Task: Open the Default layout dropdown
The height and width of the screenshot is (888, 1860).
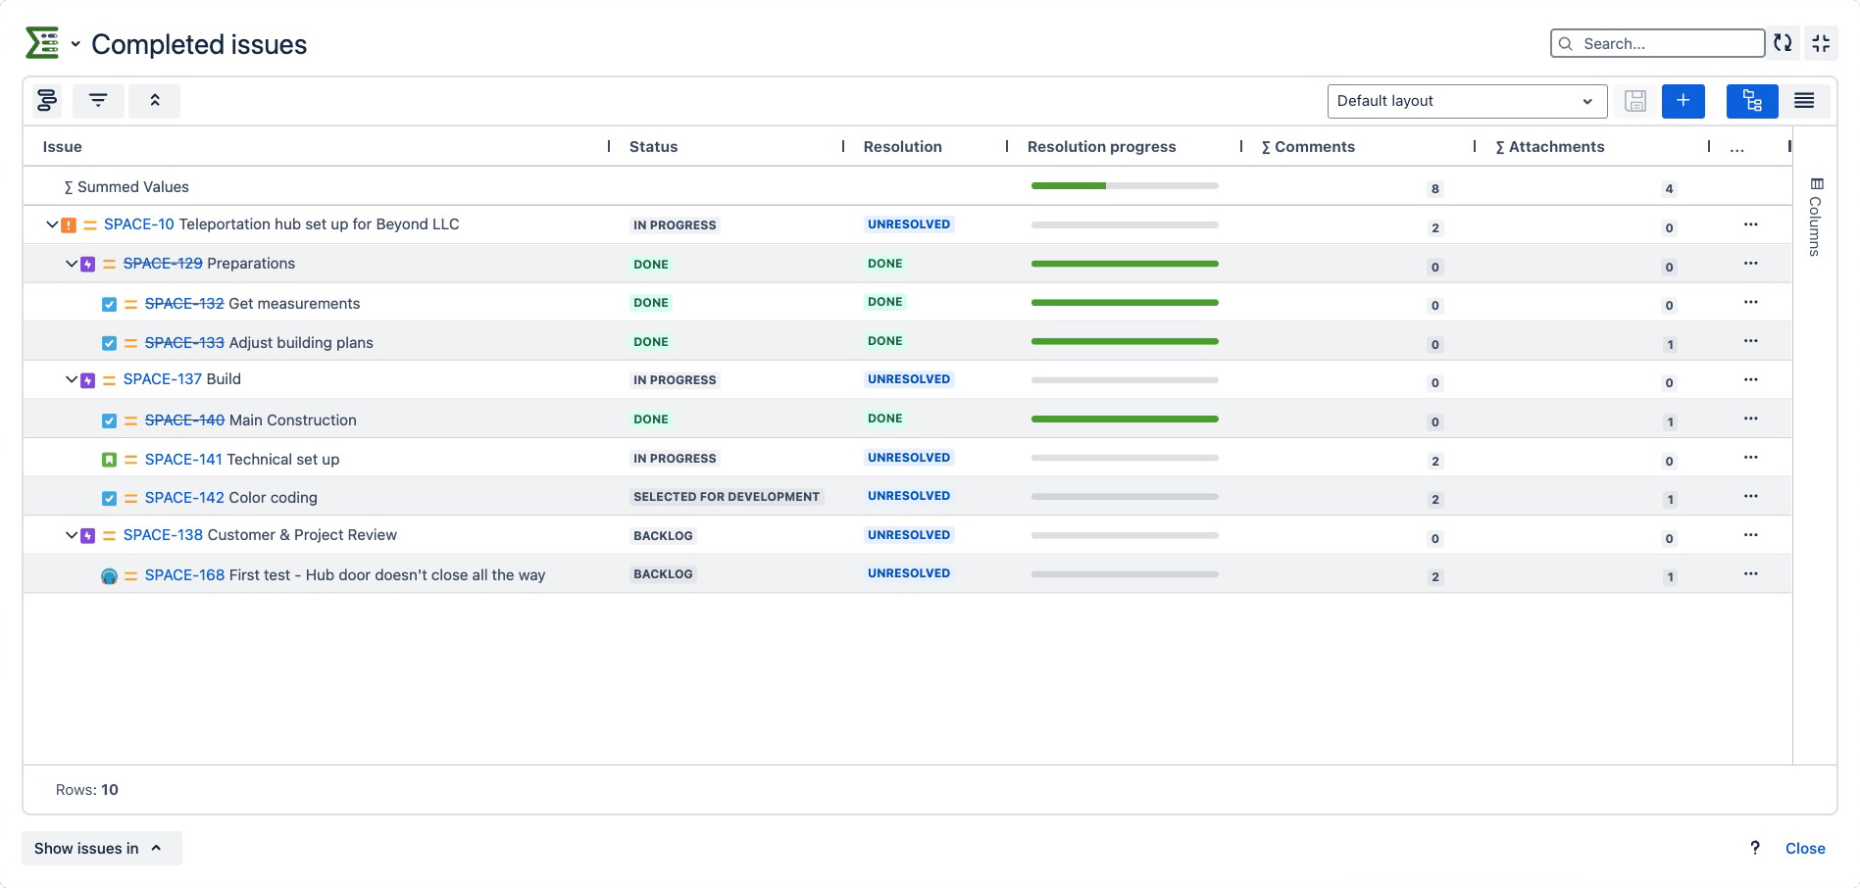Action: point(1466,101)
